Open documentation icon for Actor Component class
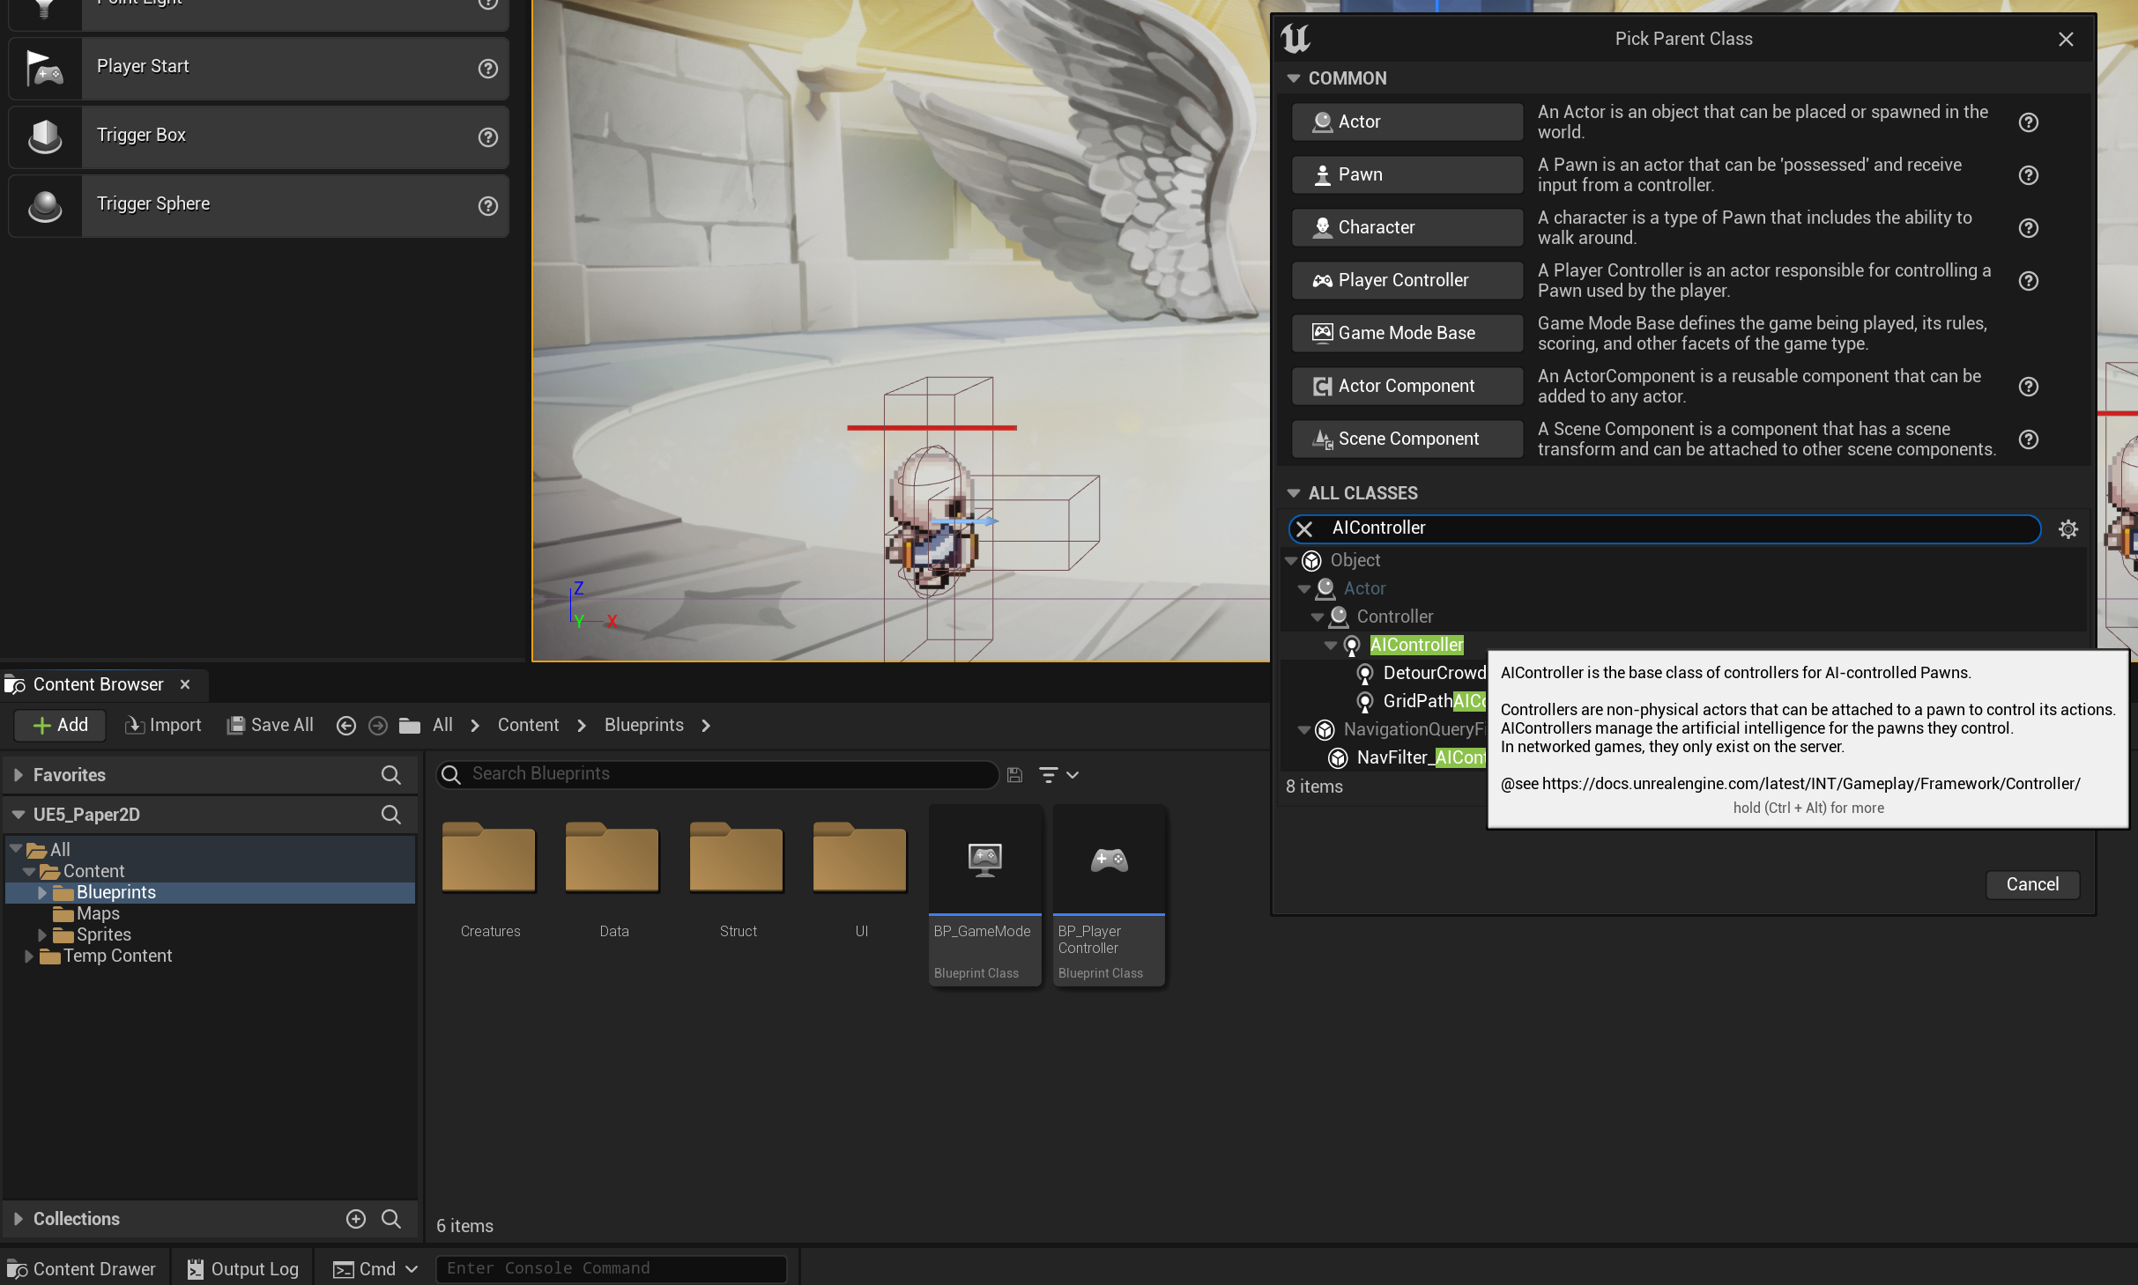2138x1285 pixels. 2028,387
